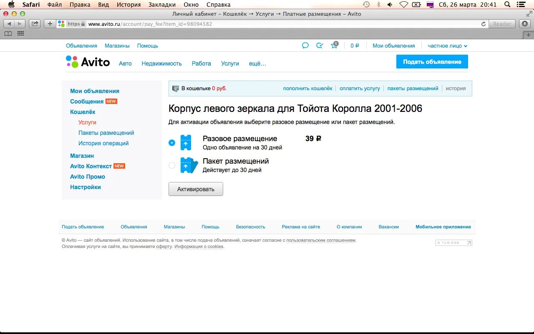Click the counter badge icon in footer
This screenshot has height=334, width=534.
click(x=454, y=243)
